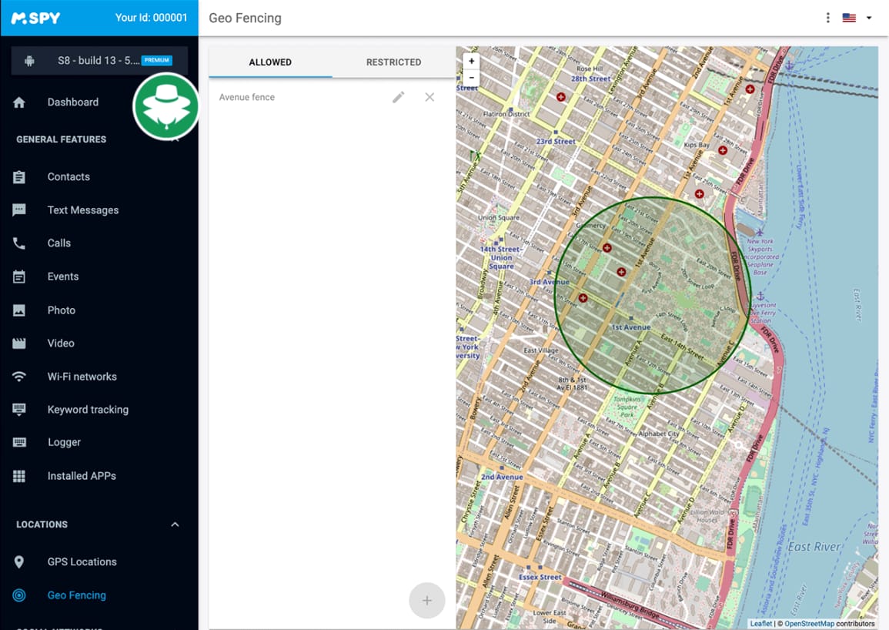Edit the Avenue fence

click(398, 97)
